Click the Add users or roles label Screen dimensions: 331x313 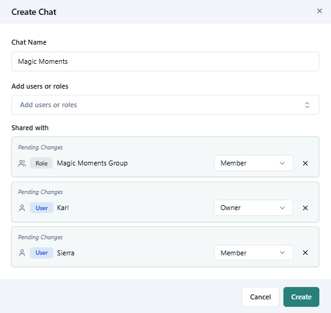(x=40, y=86)
